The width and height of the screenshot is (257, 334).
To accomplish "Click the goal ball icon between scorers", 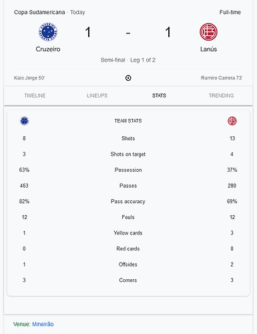I will click(x=128, y=78).
